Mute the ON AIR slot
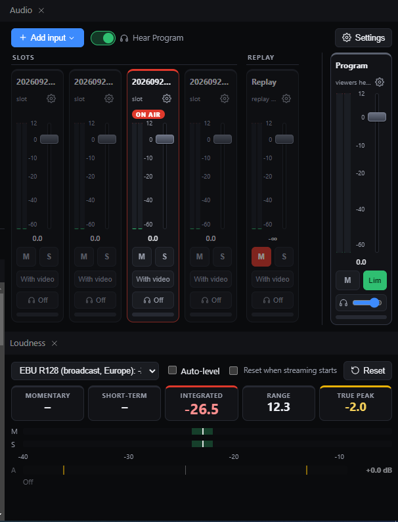This screenshot has width=398, height=522. (x=142, y=257)
